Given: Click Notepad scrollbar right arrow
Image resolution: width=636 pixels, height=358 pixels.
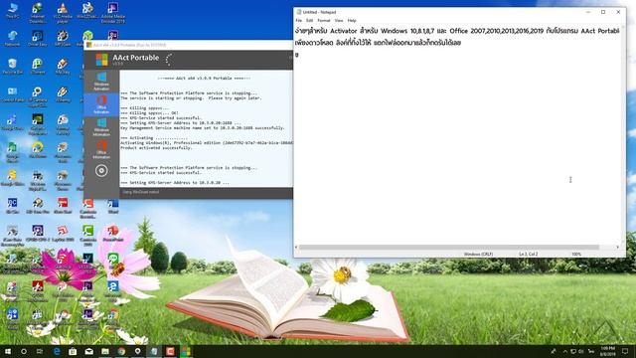Looking at the screenshot, I should (618, 248).
